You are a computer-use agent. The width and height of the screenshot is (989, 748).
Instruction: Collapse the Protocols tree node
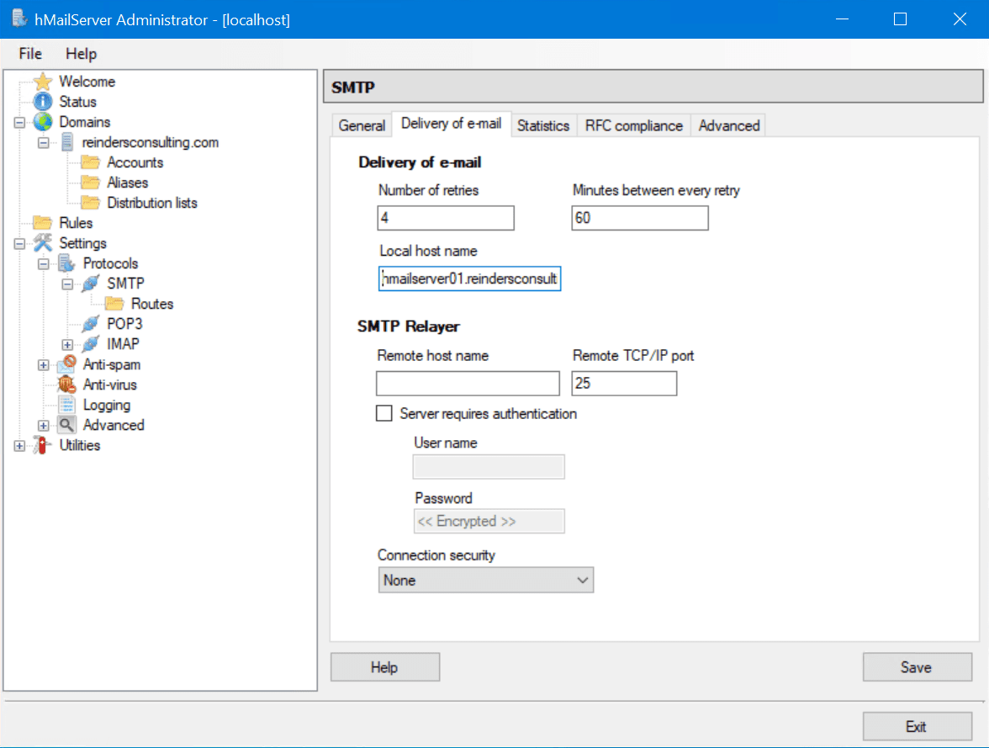click(x=43, y=263)
